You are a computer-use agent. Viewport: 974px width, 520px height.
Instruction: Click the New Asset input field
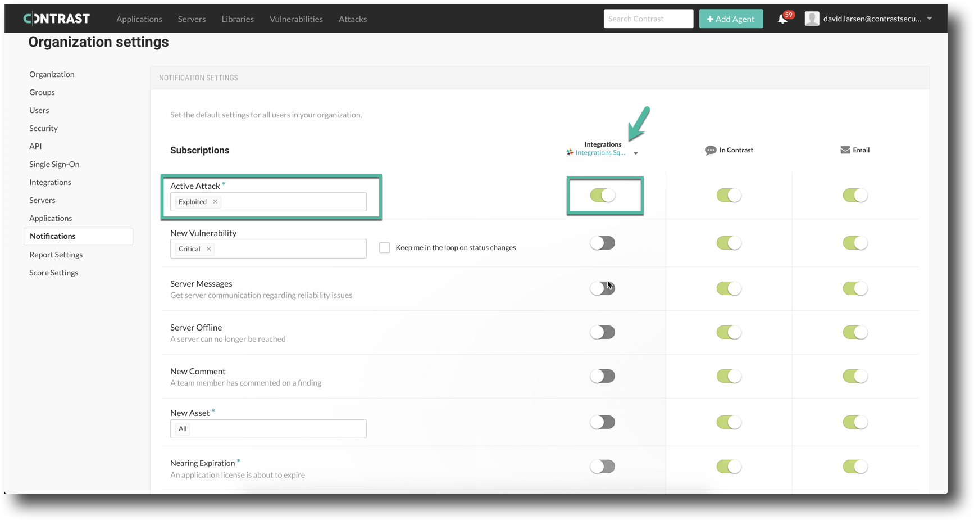point(268,429)
